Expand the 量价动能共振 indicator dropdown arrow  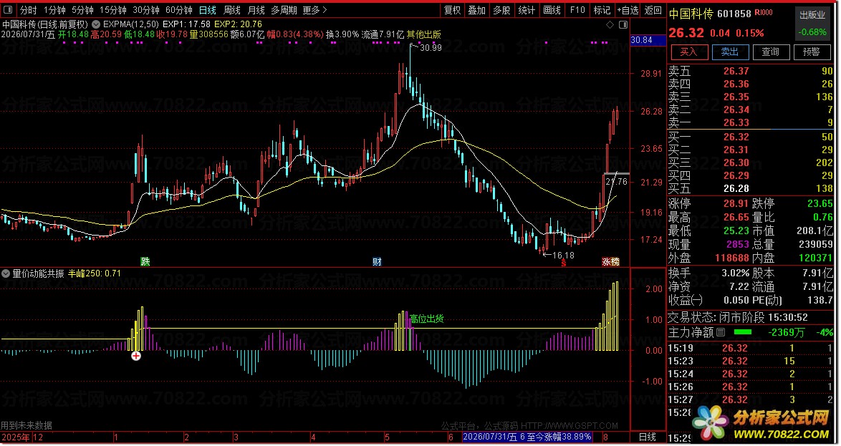[x=5, y=273]
